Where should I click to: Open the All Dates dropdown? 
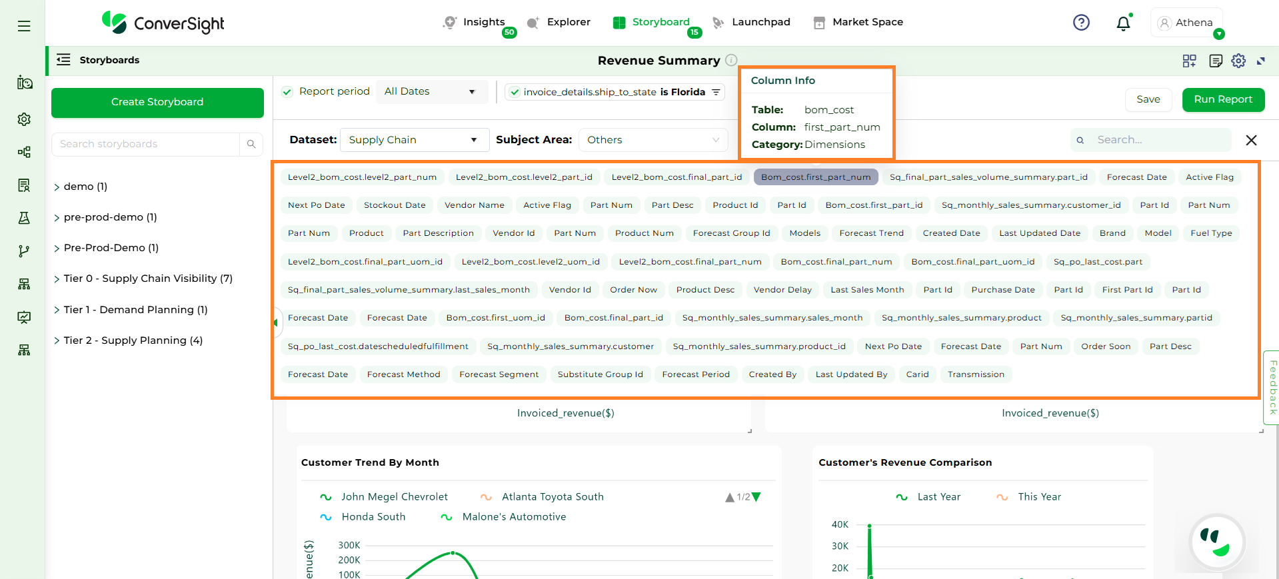point(430,91)
